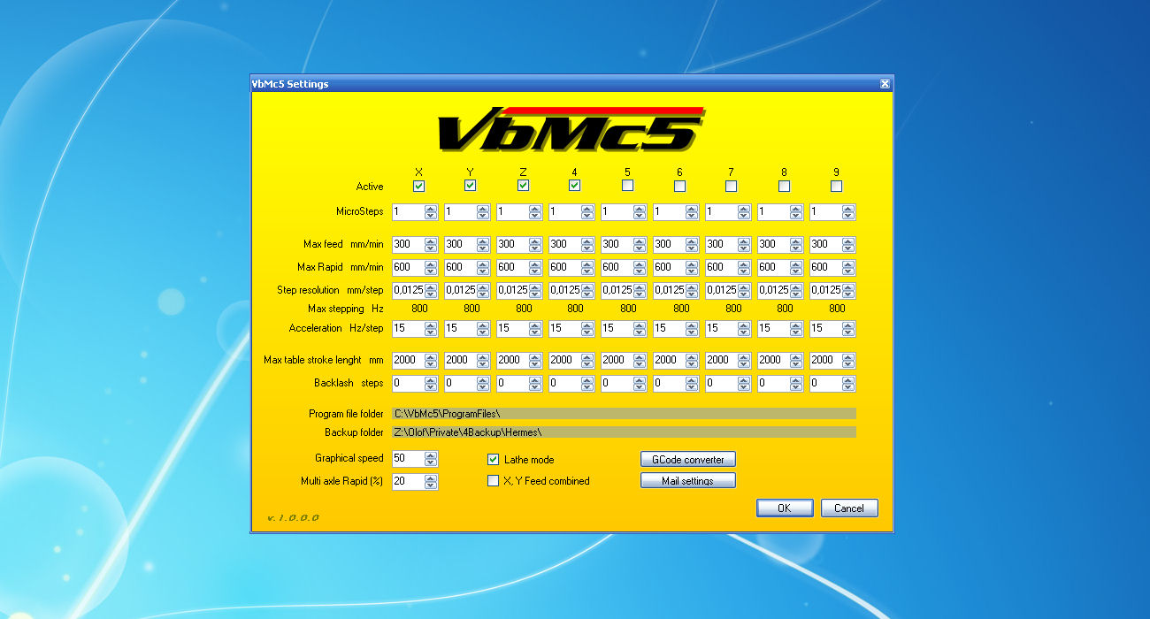Increase the X axis Acceleration value
The width and height of the screenshot is (1150, 619).
[431, 325]
